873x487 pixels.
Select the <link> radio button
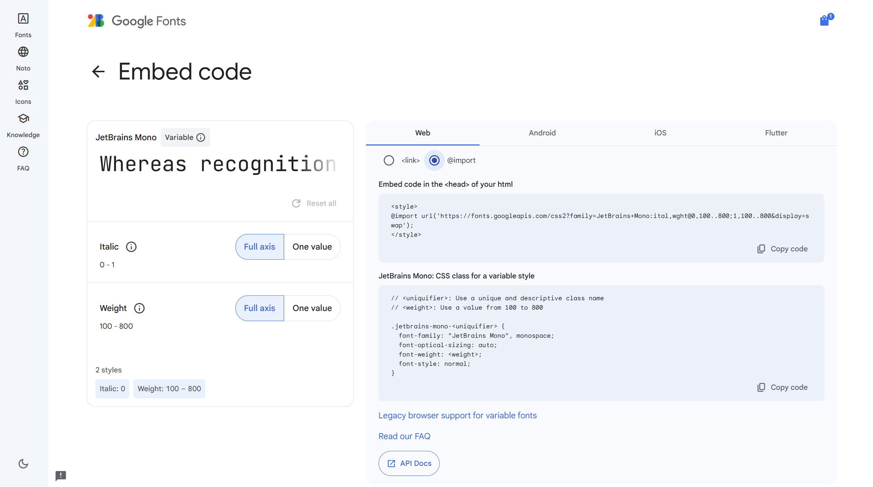389,160
